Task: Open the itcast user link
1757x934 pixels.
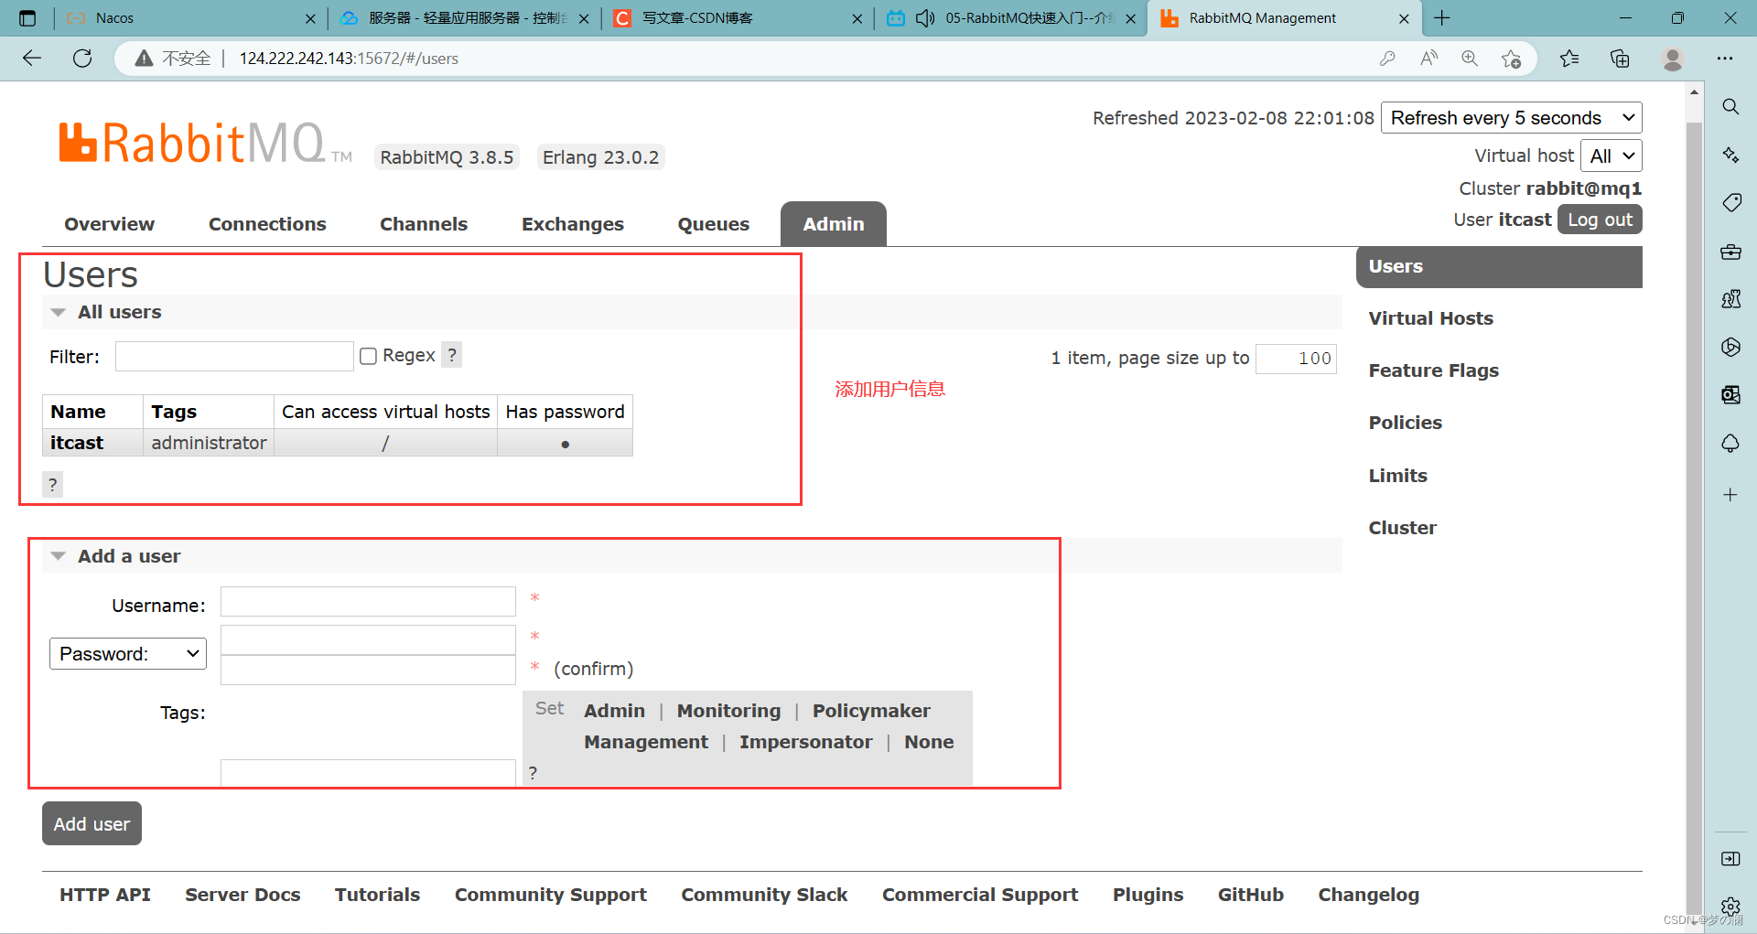Action: pos(77,443)
